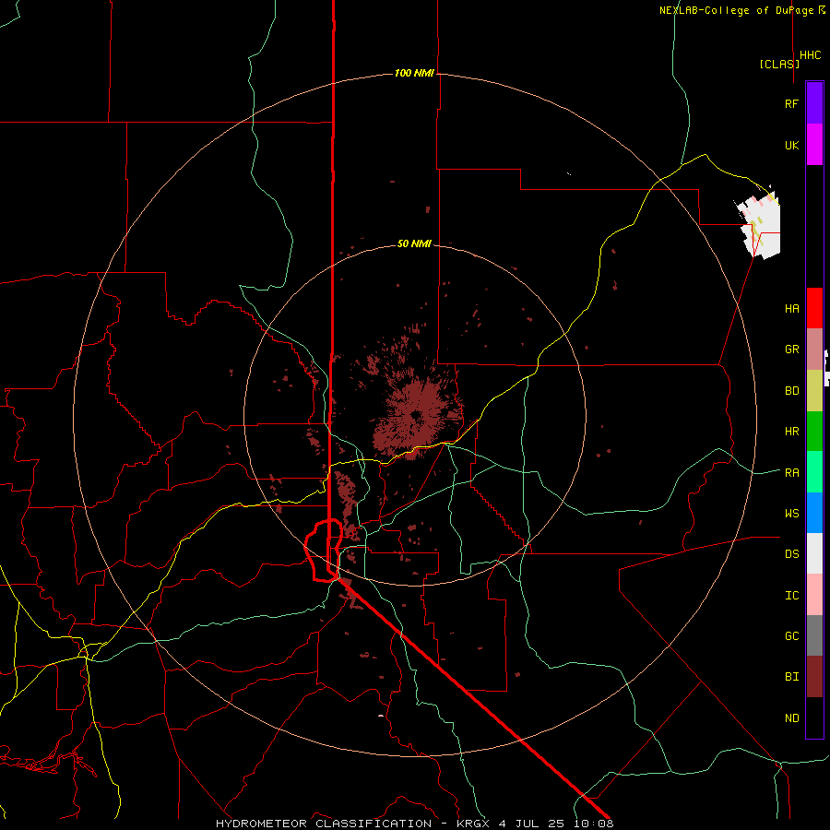Select the IC pink legend swatch
Image resolution: width=830 pixels, height=830 pixels.
coord(814,595)
